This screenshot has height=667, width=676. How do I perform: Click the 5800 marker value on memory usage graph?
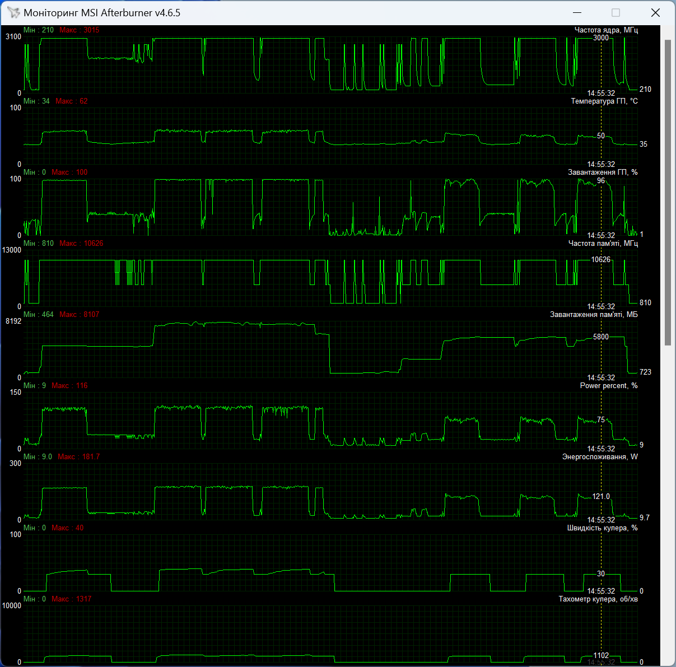(601, 337)
